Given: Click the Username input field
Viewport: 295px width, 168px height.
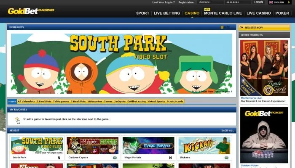Looking at the screenshot, I should pos(210,2).
